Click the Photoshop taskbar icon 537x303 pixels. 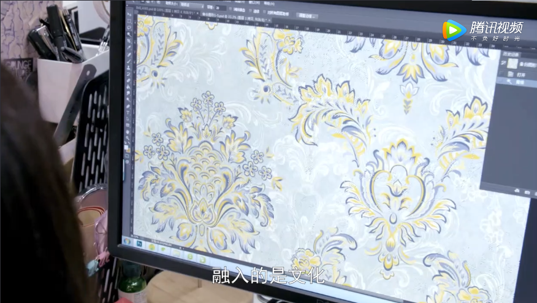coord(139,244)
